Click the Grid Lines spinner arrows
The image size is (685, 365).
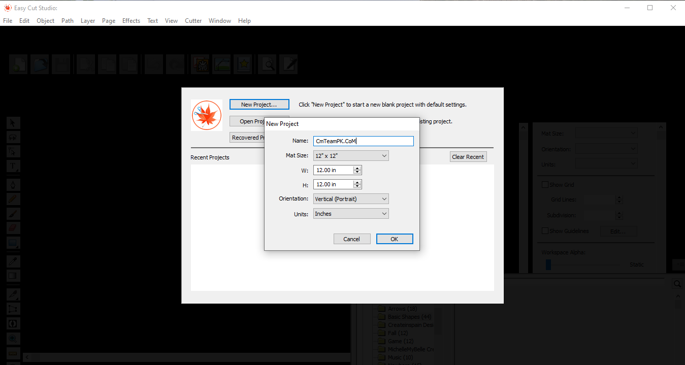point(618,200)
